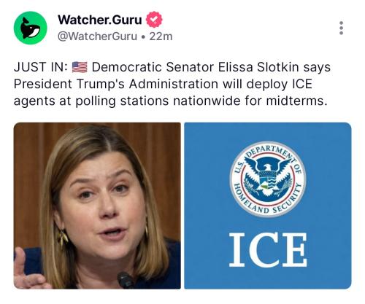The width and height of the screenshot is (365, 304).
Task: Open the blue ICE image thumbnail
Action: [x=268, y=206]
